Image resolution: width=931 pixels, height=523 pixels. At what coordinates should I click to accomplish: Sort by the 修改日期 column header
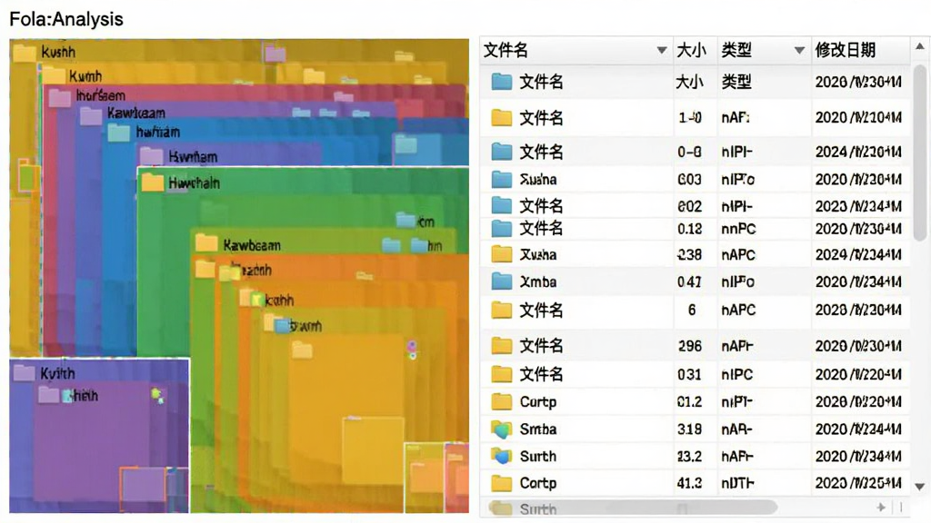[846, 51]
